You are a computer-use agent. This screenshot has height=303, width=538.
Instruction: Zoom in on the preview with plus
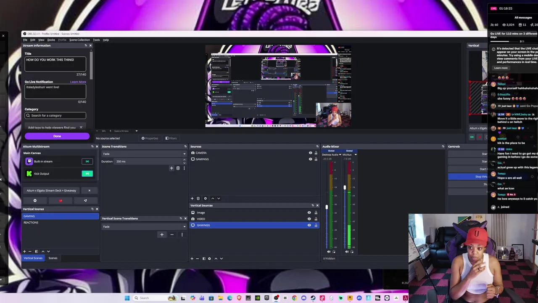111,131
